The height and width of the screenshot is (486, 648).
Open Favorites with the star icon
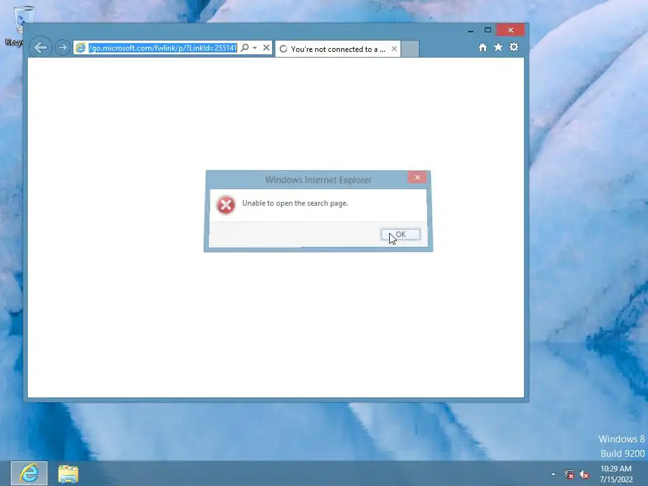pos(498,47)
